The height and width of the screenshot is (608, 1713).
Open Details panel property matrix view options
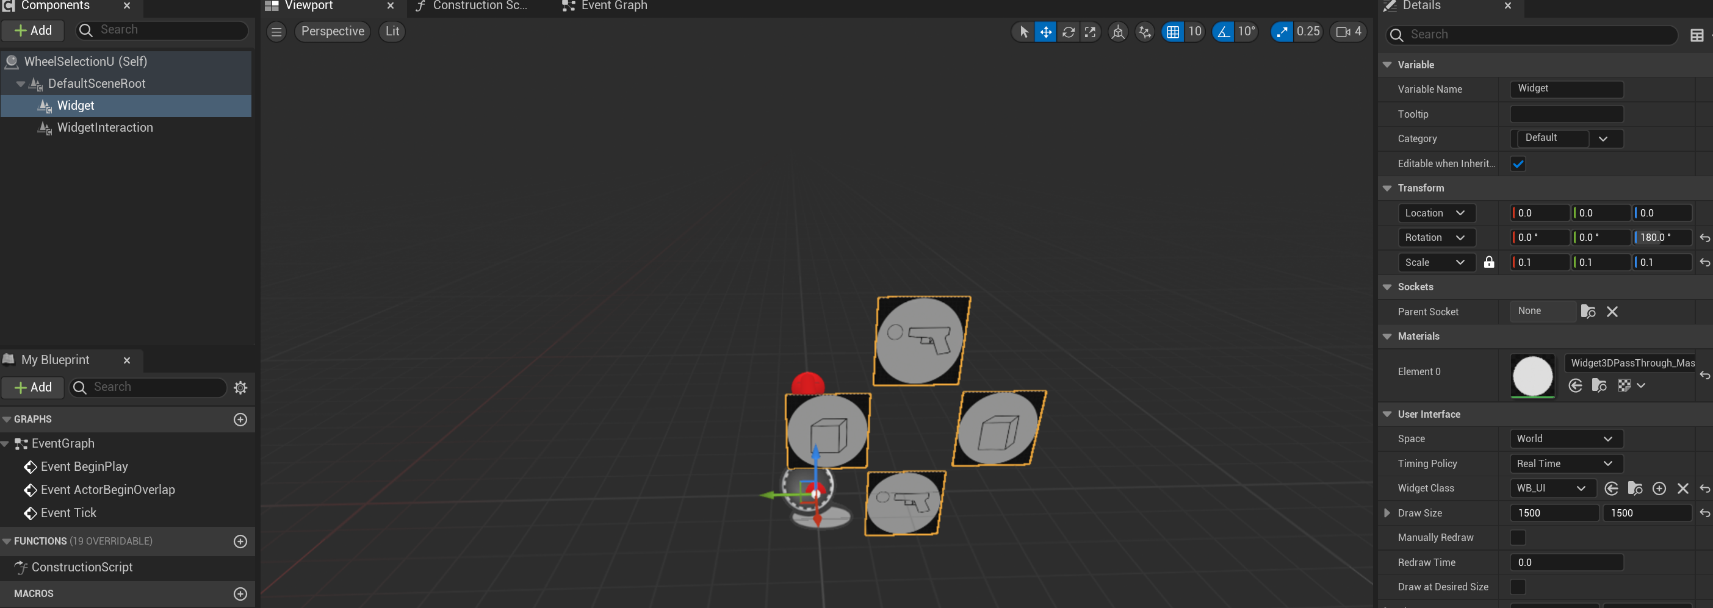1697,35
